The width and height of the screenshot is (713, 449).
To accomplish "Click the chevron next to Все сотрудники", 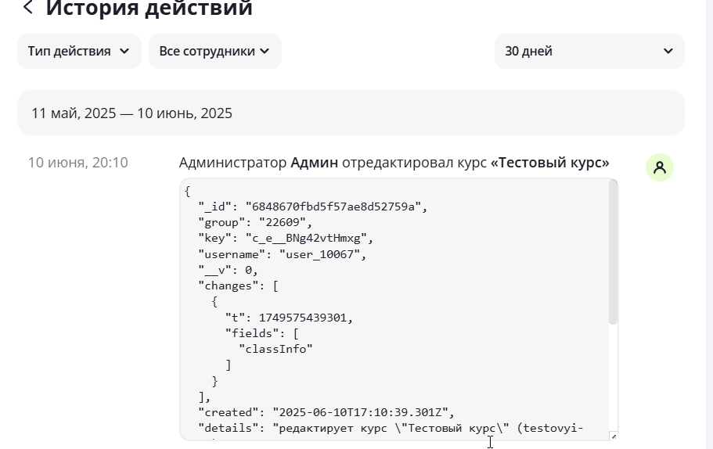I will tap(265, 52).
